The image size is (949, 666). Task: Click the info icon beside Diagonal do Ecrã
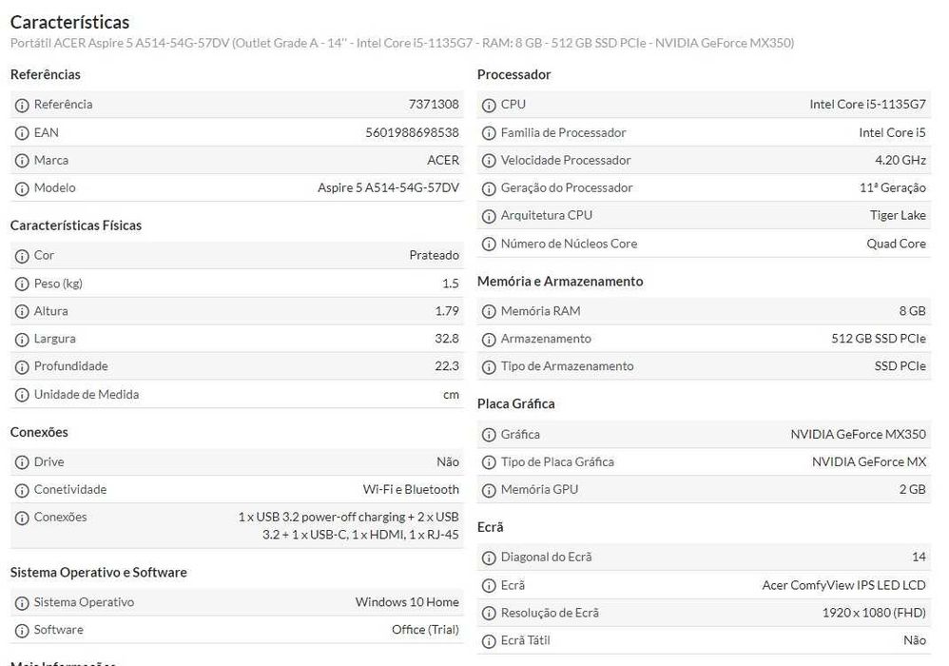tap(489, 558)
